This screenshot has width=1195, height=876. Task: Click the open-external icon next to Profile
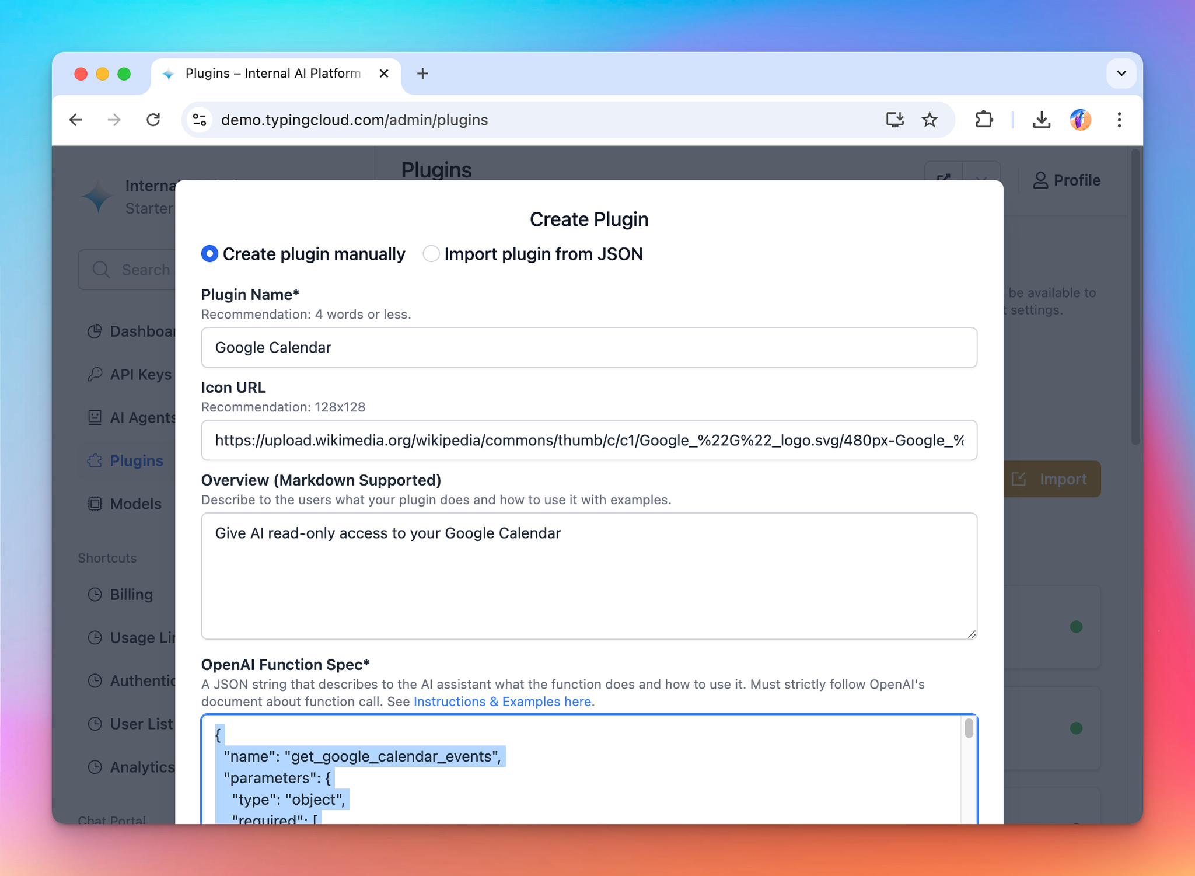click(x=944, y=178)
